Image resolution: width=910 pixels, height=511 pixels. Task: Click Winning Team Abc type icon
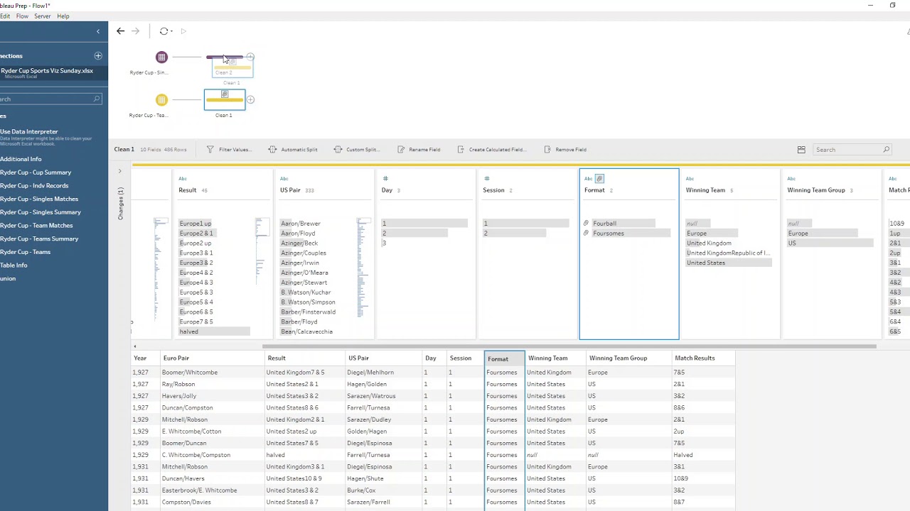tap(690, 179)
